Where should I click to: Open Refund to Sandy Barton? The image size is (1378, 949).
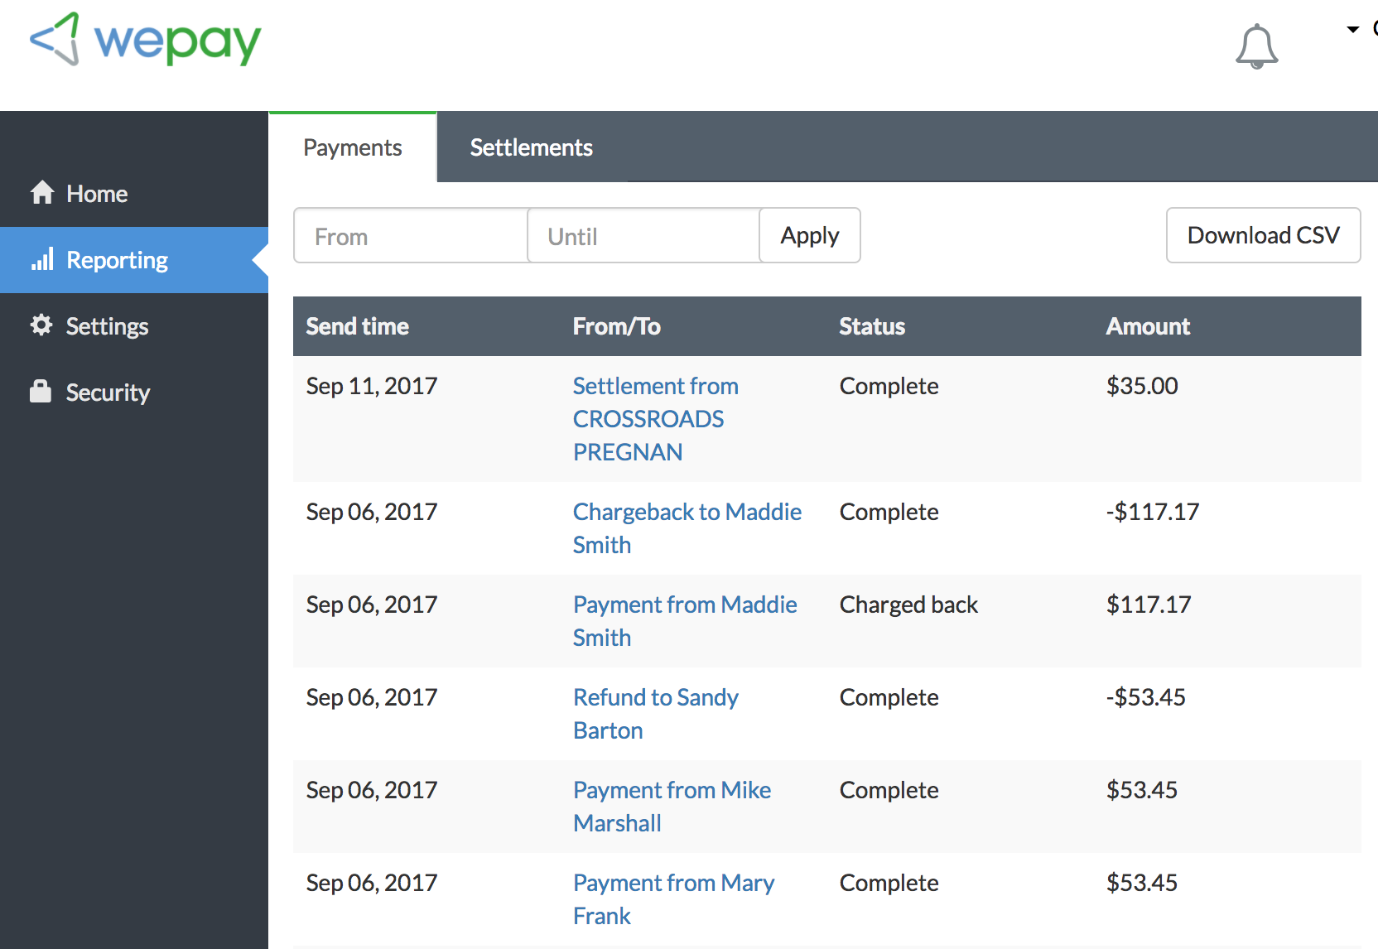pos(655,713)
